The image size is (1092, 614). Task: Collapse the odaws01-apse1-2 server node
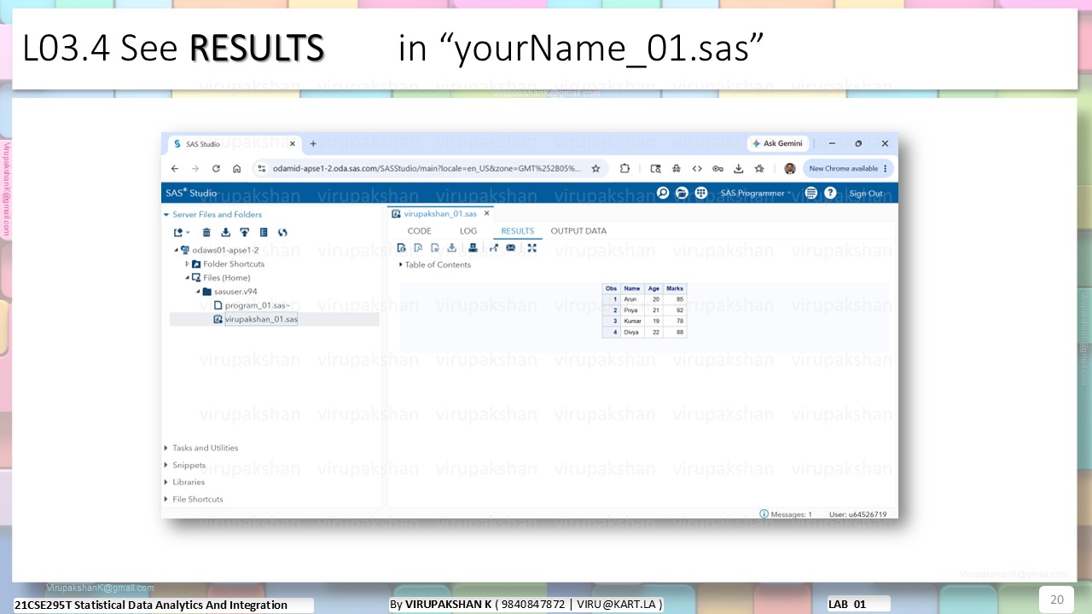pos(177,250)
